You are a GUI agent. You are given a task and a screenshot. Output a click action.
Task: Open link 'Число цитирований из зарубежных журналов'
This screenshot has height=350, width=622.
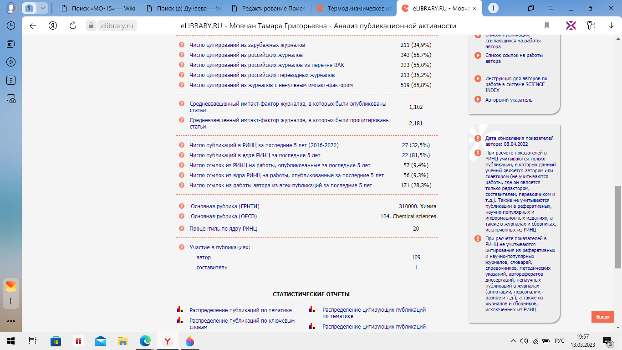tap(247, 45)
